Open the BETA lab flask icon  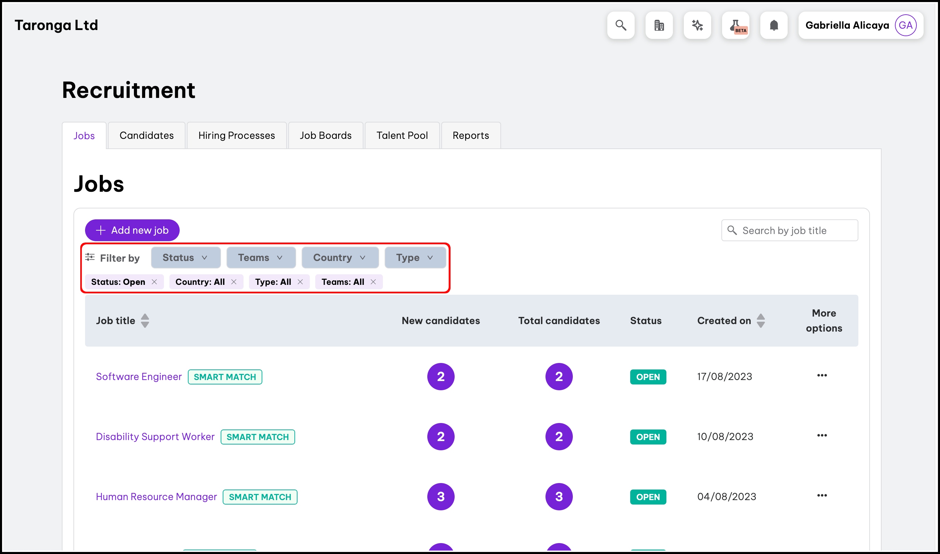[735, 25]
